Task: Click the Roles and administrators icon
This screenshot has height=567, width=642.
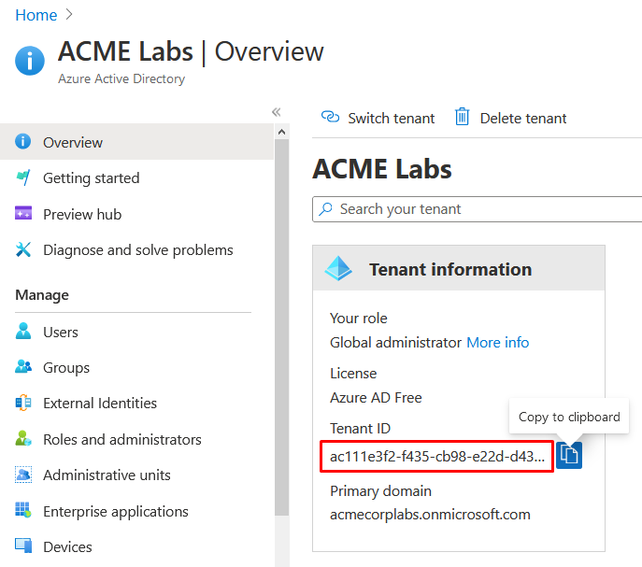Action: (x=24, y=439)
